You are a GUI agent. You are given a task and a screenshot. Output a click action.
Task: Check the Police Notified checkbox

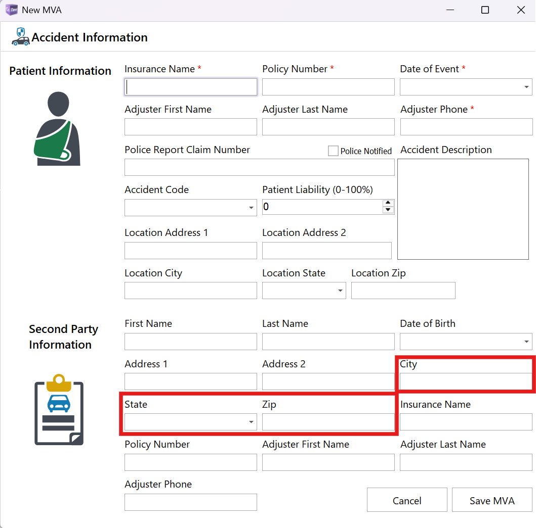coord(333,151)
